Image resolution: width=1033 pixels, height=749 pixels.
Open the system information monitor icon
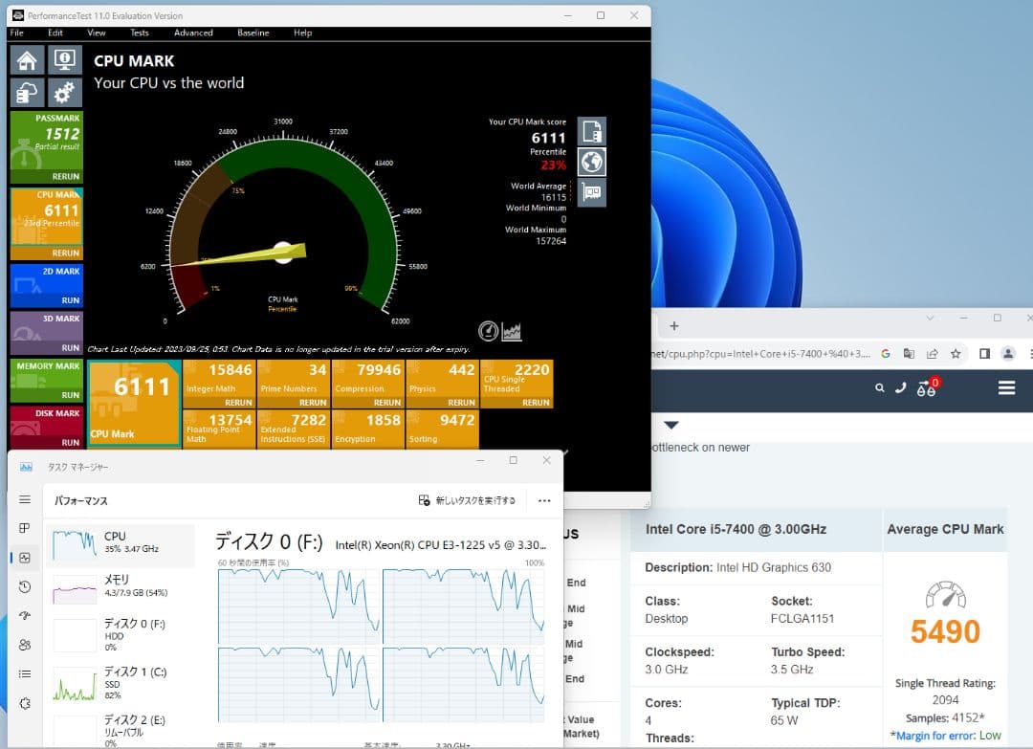point(63,59)
